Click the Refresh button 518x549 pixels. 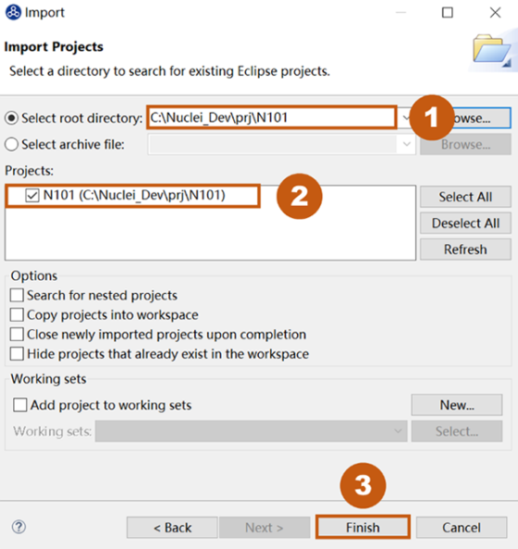pyautogui.click(x=465, y=250)
